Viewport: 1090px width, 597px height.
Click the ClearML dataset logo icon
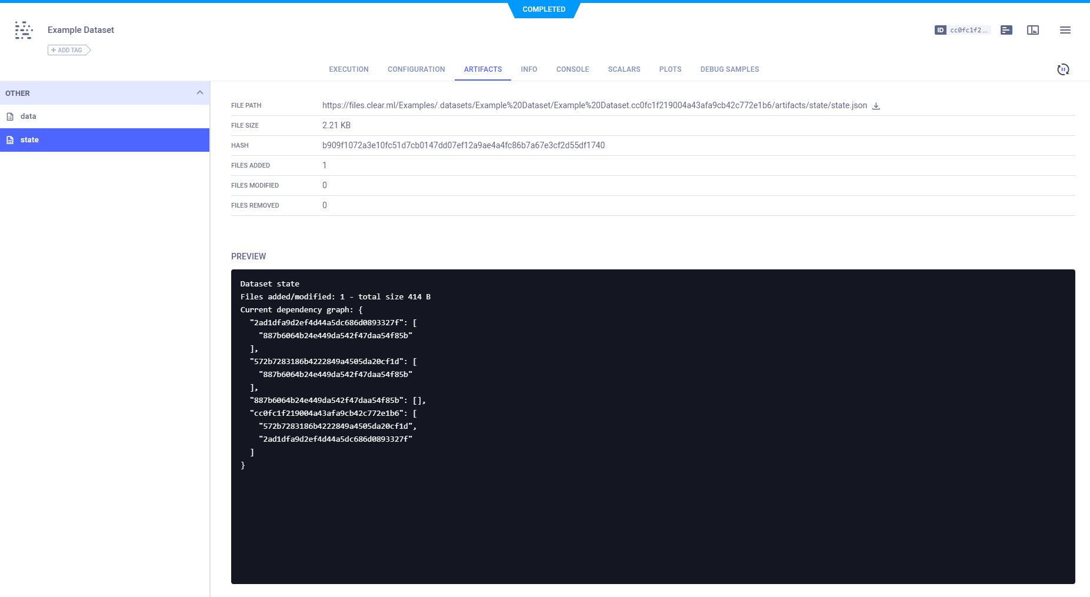click(x=24, y=30)
